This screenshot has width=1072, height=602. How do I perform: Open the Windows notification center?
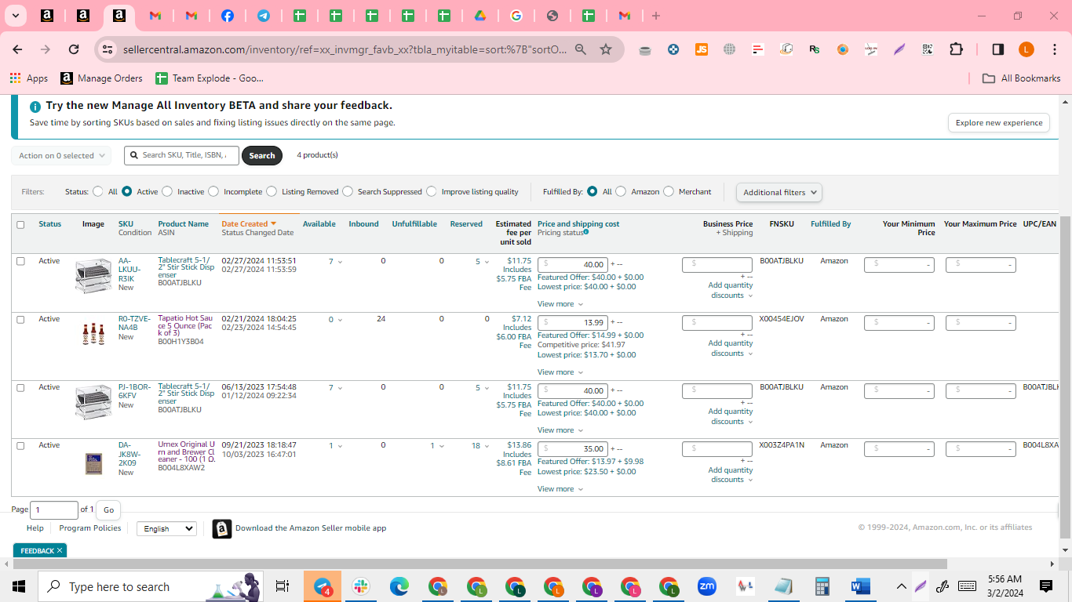point(1046,586)
